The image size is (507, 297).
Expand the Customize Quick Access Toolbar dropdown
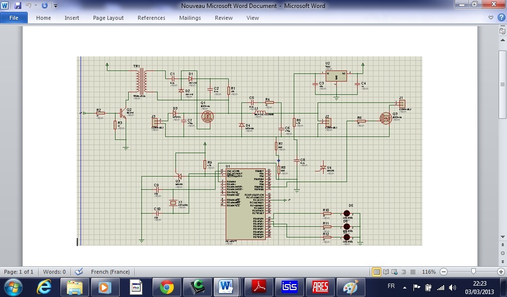[x=55, y=6]
